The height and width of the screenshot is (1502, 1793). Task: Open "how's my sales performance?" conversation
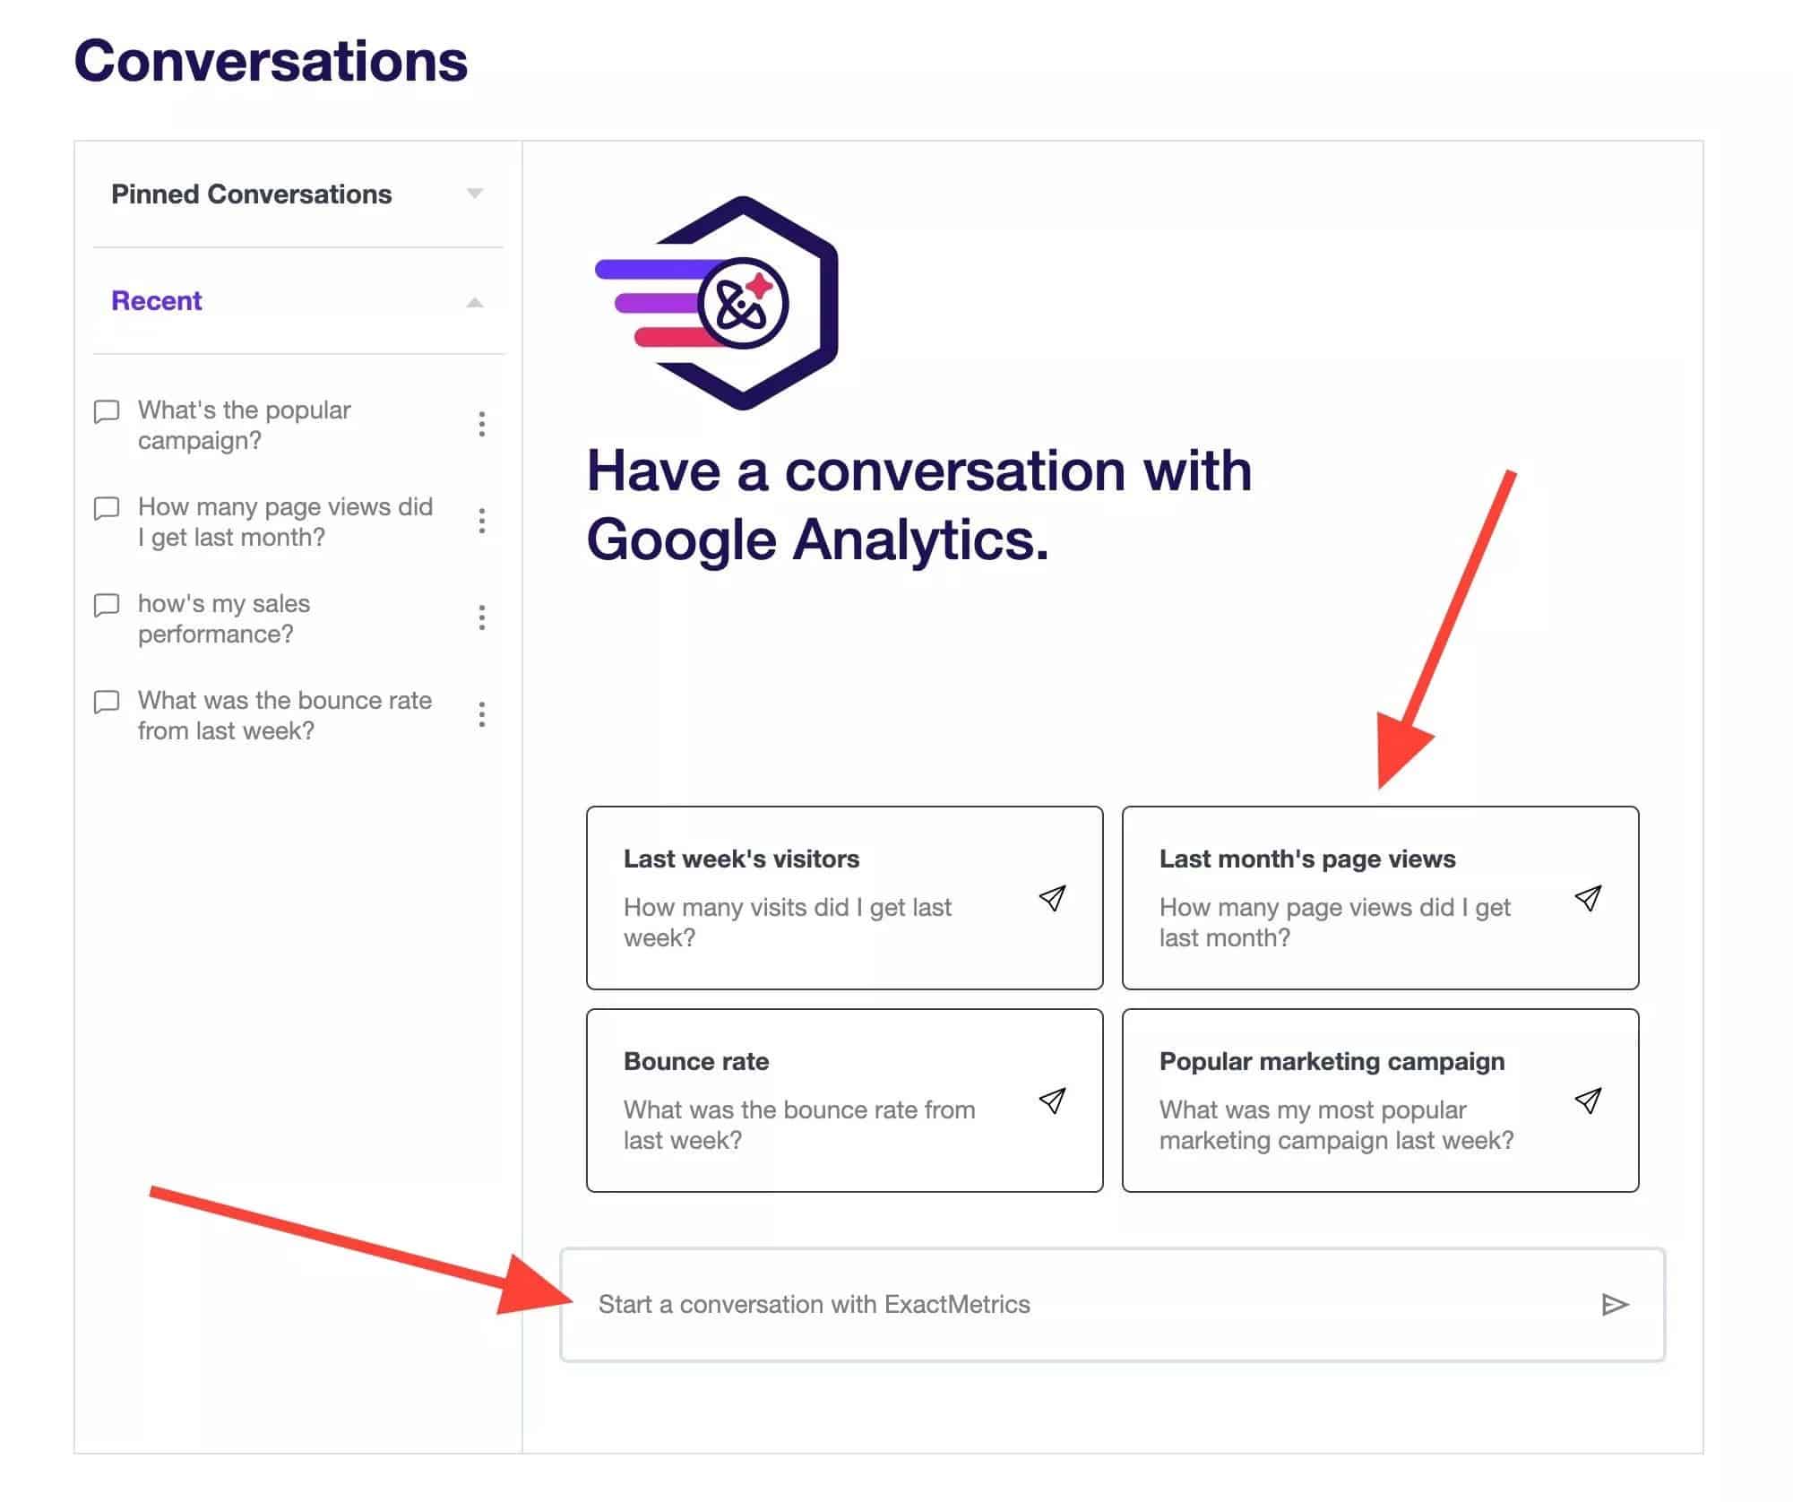tap(224, 618)
